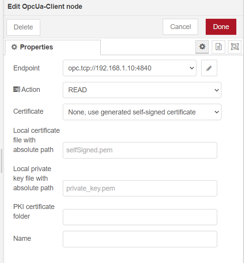This screenshot has height=263, width=244.
Task: Focus the selfSigned.pem certificate file field
Action: (x=140, y=150)
